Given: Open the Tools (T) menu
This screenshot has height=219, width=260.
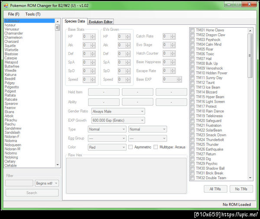Looking at the screenshot, I should coord(33,14).
